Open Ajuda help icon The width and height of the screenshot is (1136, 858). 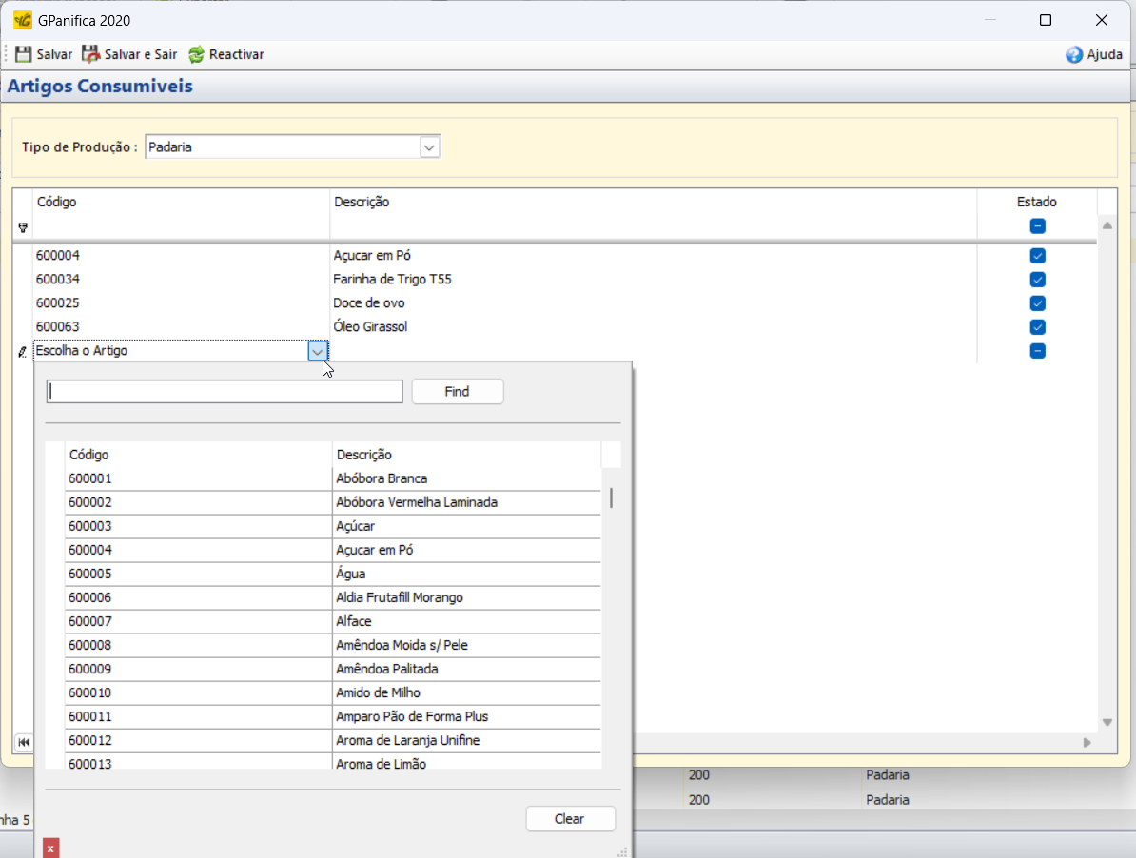(1074, 55)
